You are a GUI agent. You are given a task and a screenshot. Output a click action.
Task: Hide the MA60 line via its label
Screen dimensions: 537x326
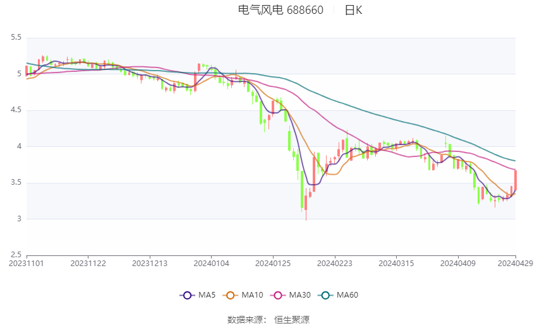coord(347,295)
